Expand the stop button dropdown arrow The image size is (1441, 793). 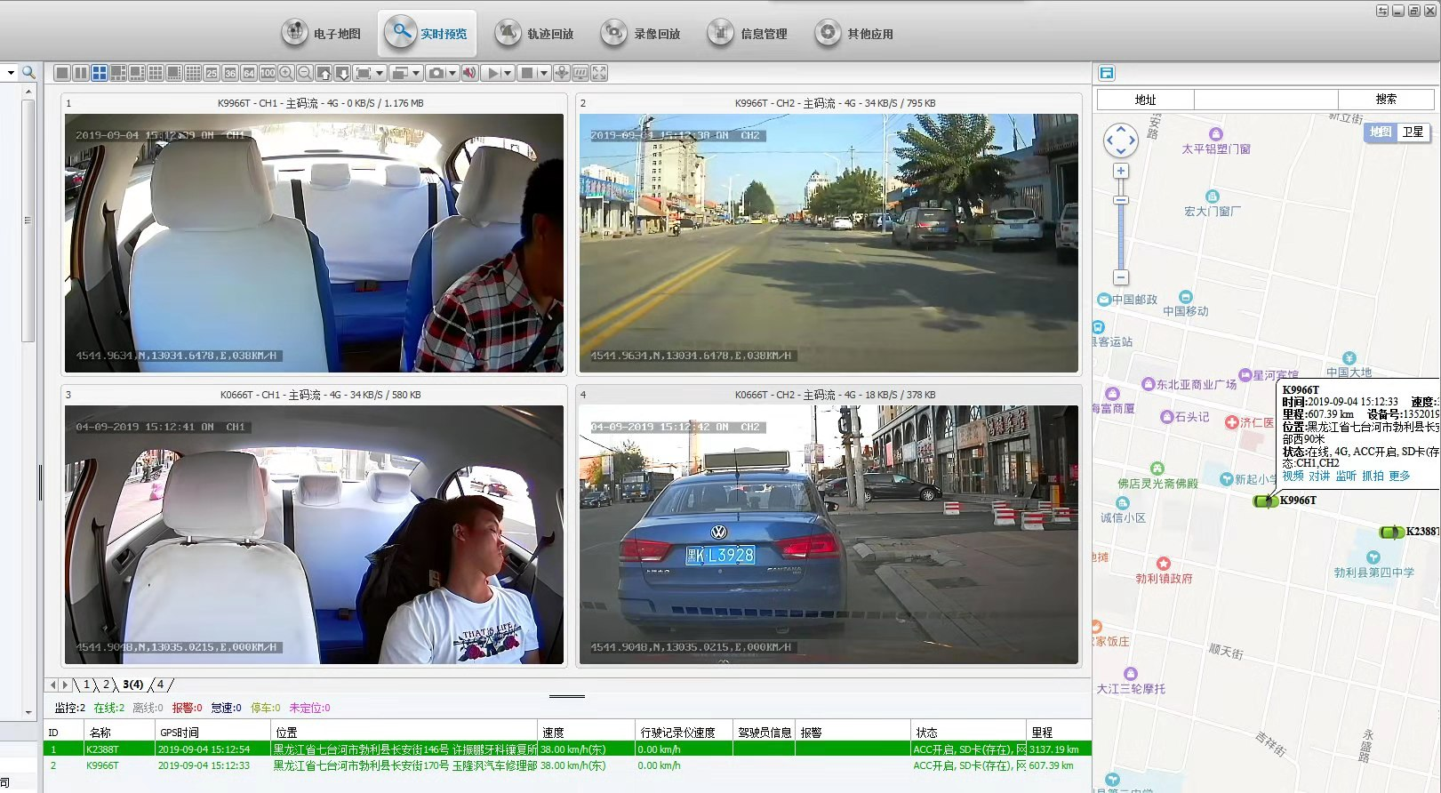click(543, 73)
